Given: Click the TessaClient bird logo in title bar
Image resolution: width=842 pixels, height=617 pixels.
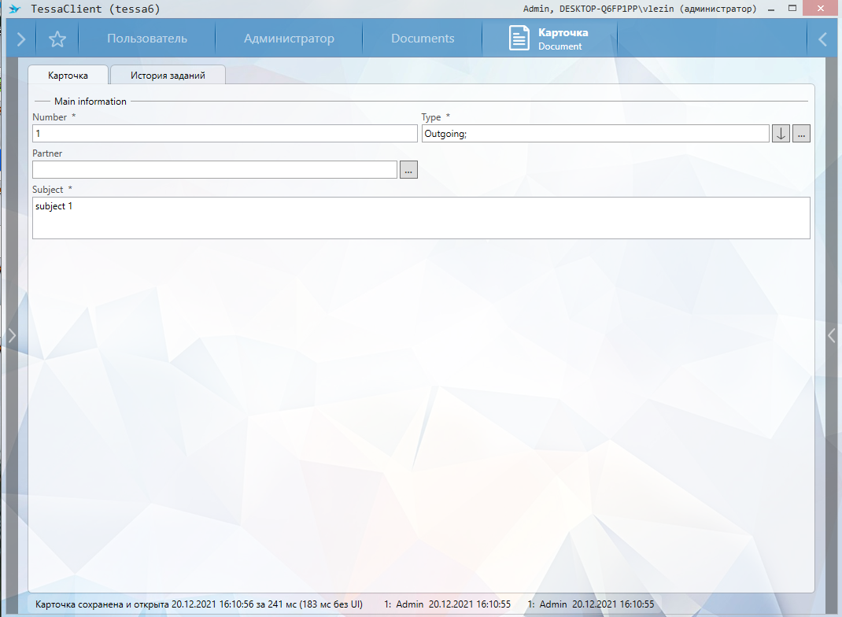Looking at the screenshot, I should tap(14, 9).
